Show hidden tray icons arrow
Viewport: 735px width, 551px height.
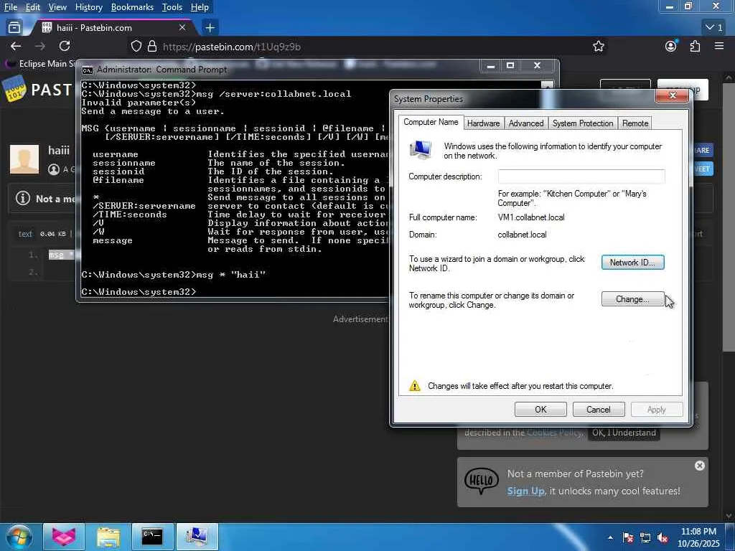pyautogui.click(x=610, y=537)
